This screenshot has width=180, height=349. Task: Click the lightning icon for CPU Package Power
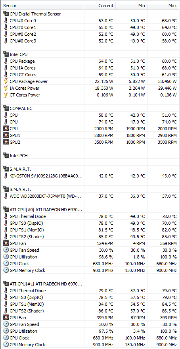tap(6, 81)
